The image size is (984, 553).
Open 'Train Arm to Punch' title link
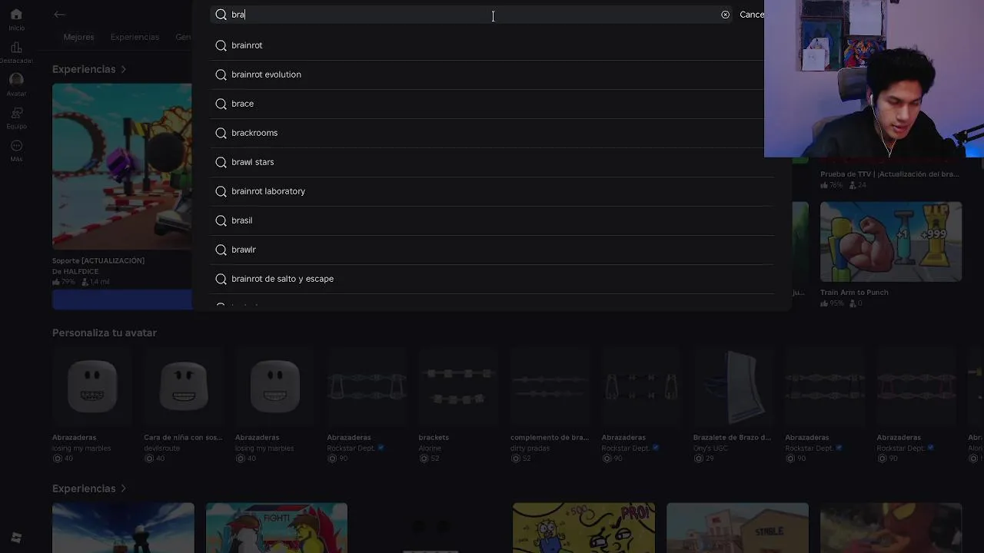(854, 293)
